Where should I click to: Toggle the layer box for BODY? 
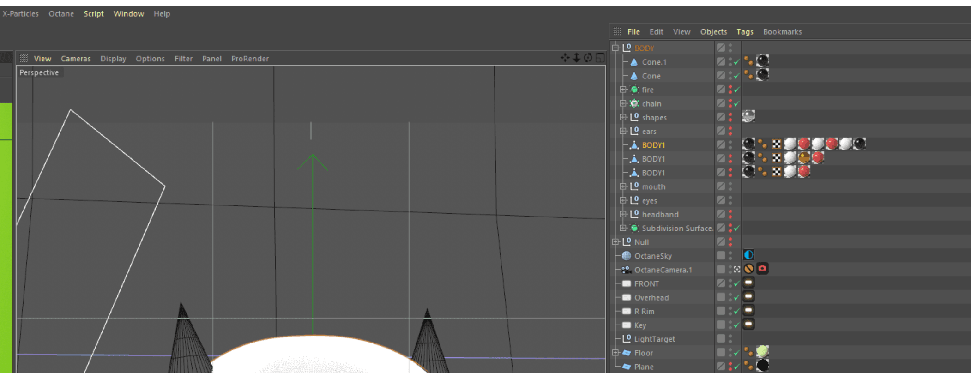click(720, 48)
